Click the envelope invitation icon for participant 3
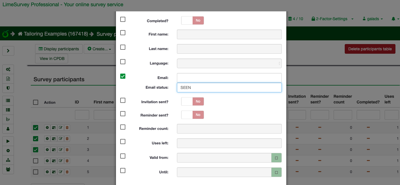 (54, 150)
